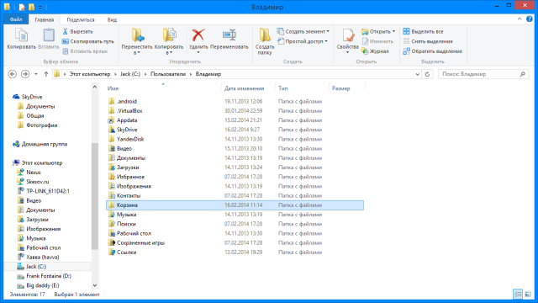The height and width of the screenshot is (303, 538).
Task: Click Вставить ярлык
Action: [x=85, y=51]
